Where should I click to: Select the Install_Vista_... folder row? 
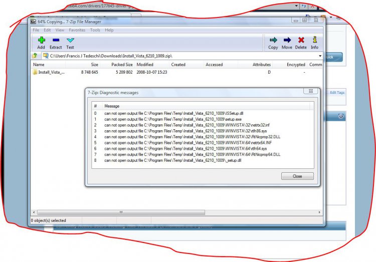(x=177, y=72)
